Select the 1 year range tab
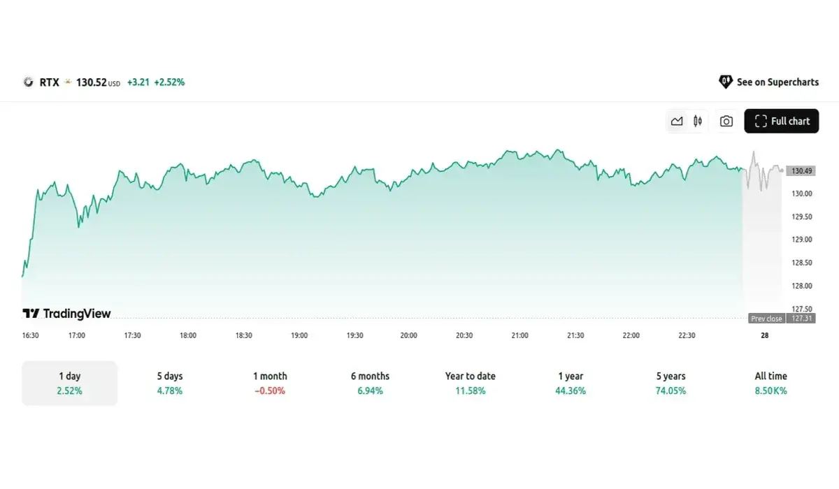Screen dimensions: 839x489 pos(571,383)
